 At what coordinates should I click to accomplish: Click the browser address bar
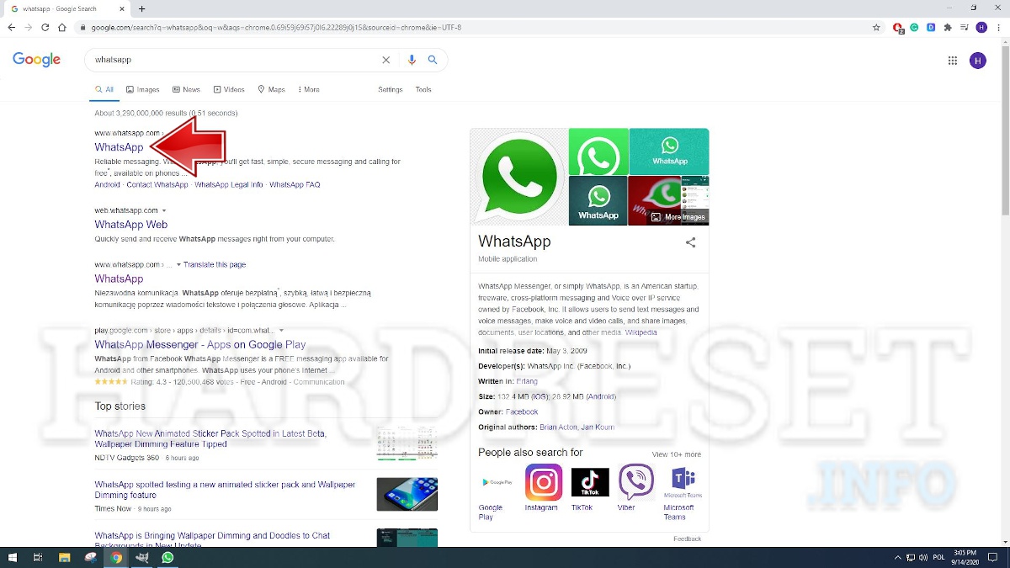(x=471, y=27)
